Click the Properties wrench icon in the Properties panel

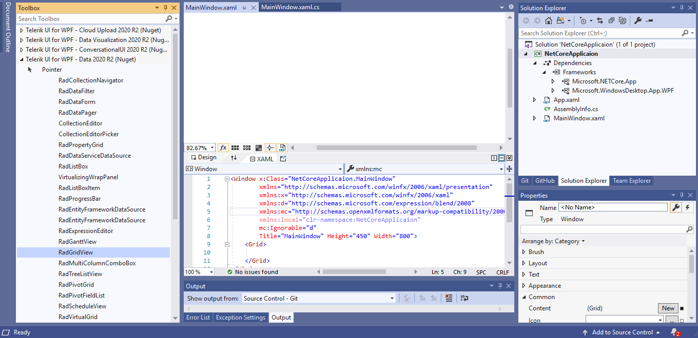point(676,207)
